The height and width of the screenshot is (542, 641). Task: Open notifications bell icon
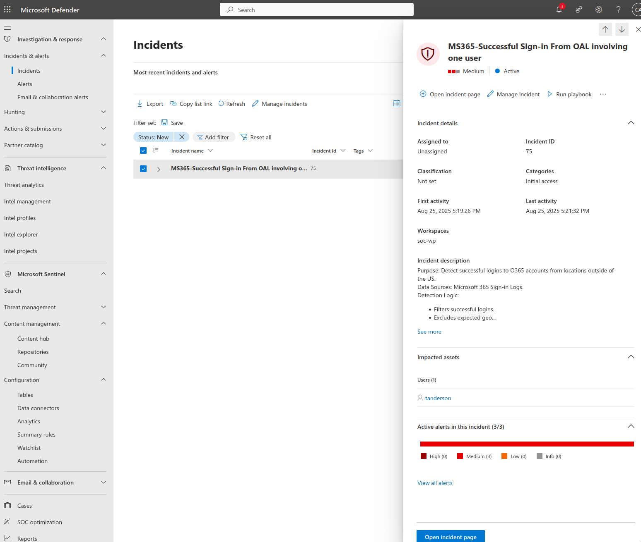click(x=559, y=10)
